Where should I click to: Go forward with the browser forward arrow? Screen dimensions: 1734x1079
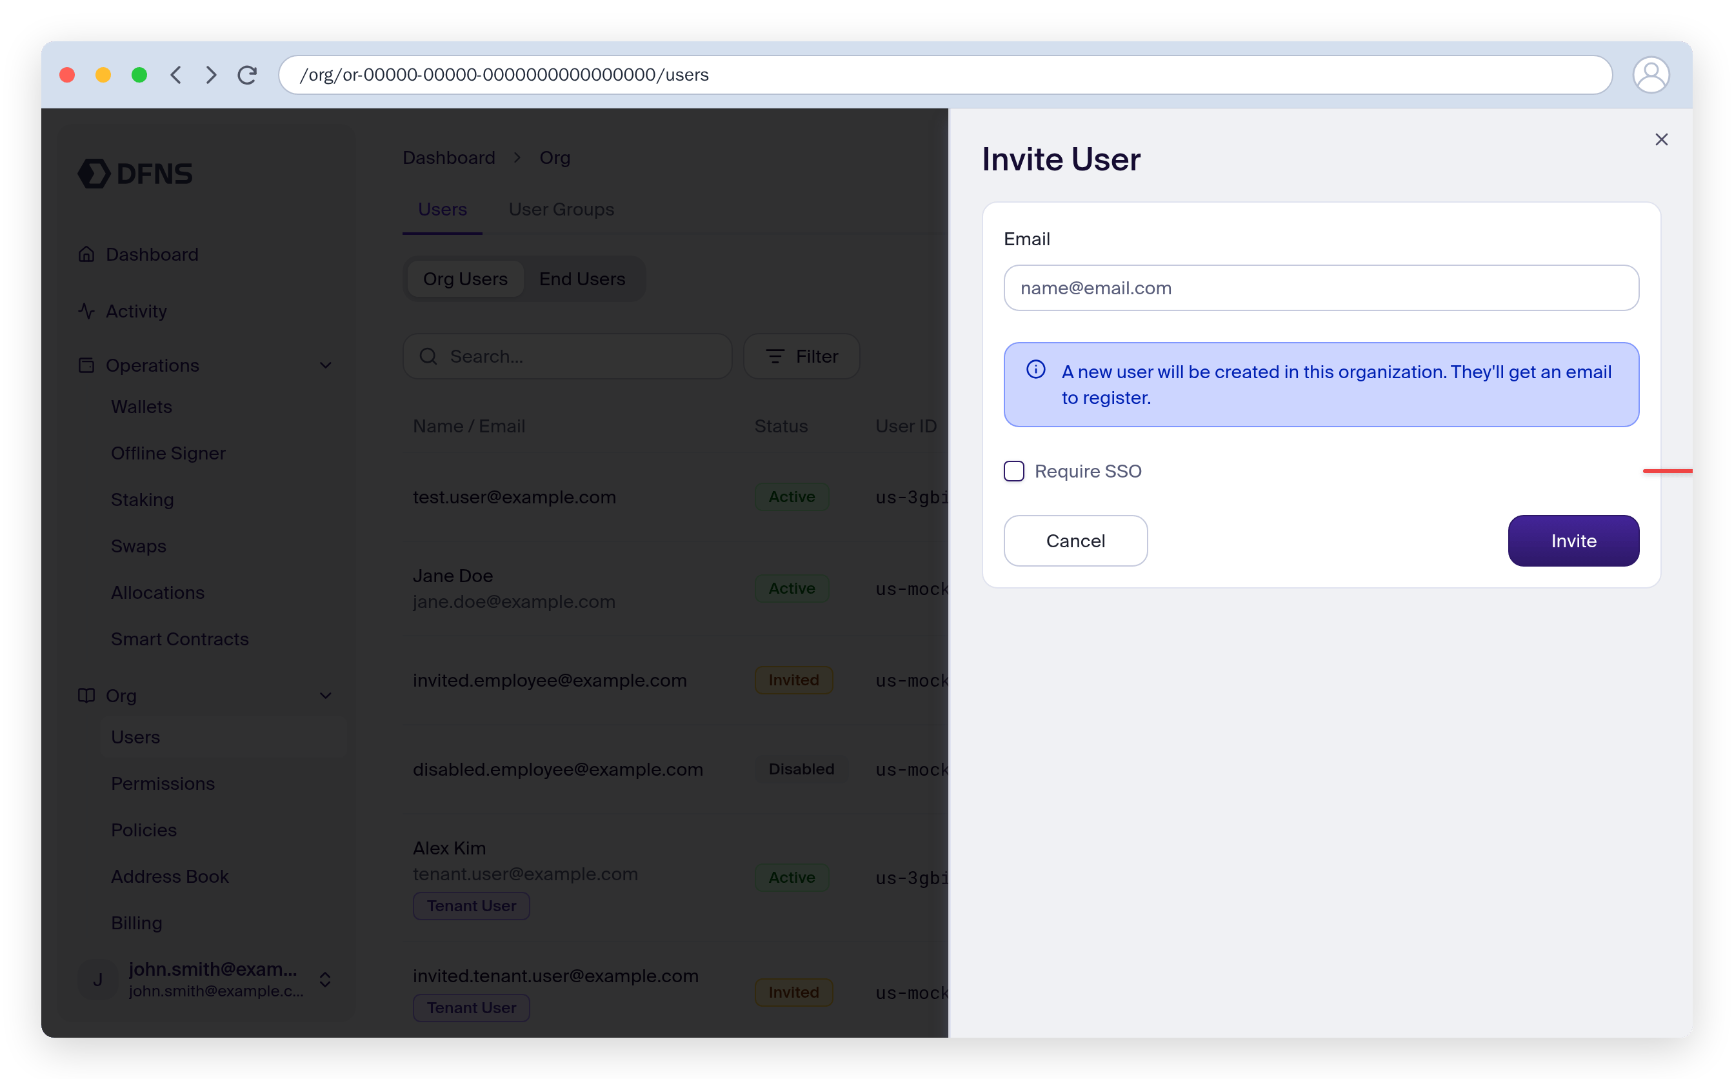point(211,75)
